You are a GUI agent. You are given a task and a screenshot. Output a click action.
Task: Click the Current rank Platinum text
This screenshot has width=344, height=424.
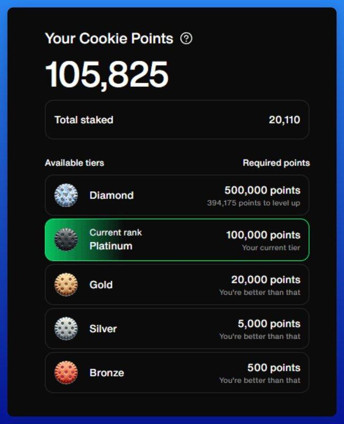point(116,240)
